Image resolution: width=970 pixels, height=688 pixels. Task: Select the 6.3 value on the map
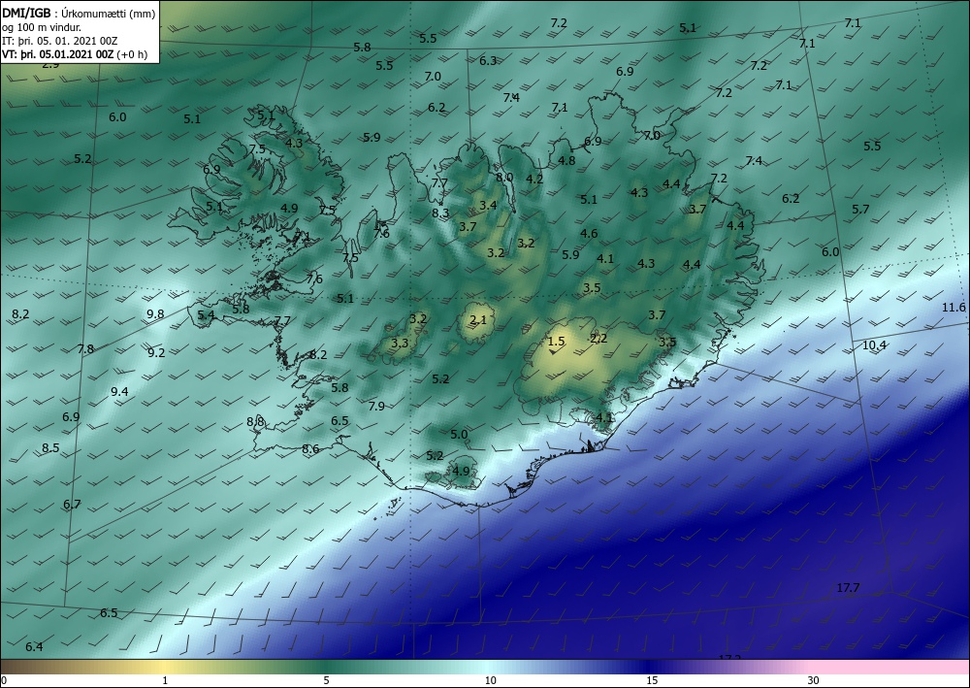pyautogui.click(x=488, y=60)
